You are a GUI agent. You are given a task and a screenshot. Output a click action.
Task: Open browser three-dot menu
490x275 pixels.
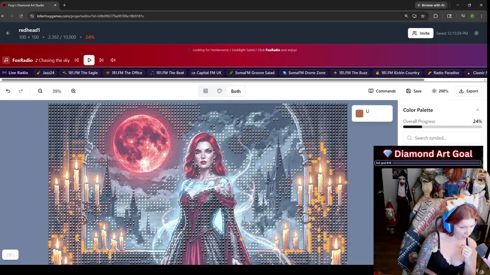(x=481, y=16)
